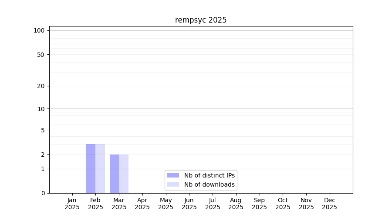Screen dimensions: 392x217
Task: Click the 'Feb 2025' x-axis label
Action: coord(95,204)
